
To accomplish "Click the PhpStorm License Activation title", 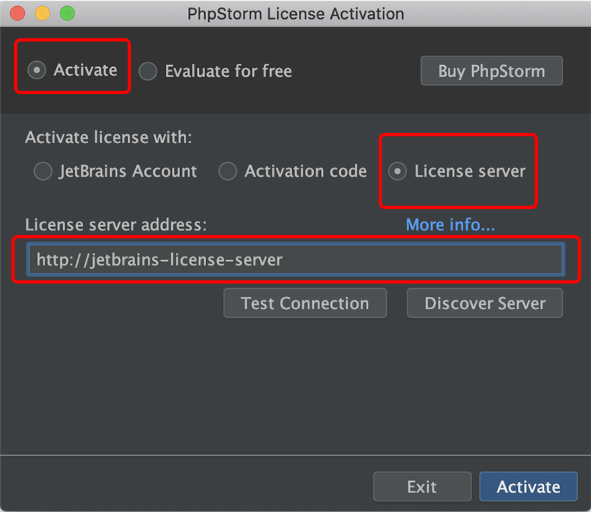I will 296,14.
